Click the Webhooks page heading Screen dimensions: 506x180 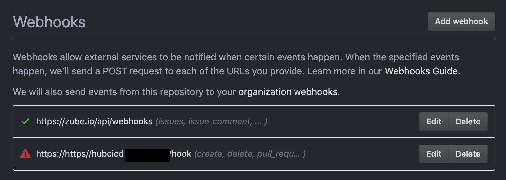click(49, 22)
